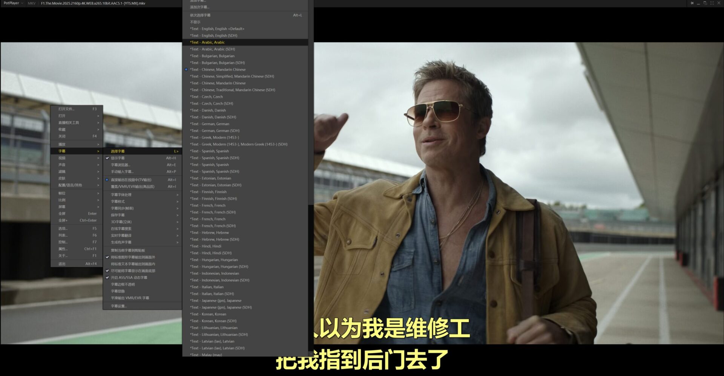
Task: Open the PotPlayer main menu button
Action: [13, 3]
